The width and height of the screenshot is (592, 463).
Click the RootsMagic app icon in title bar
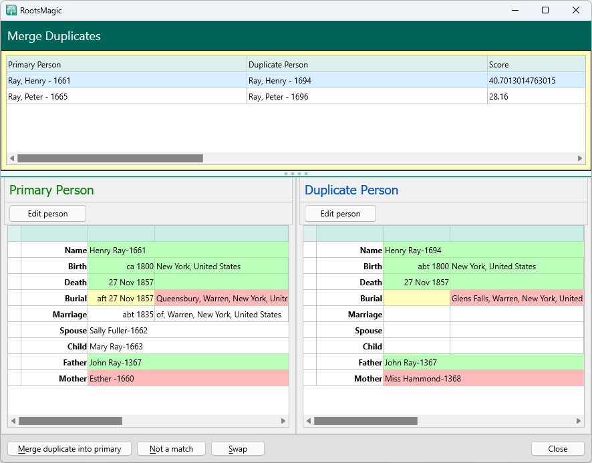(x=11, y=10)
